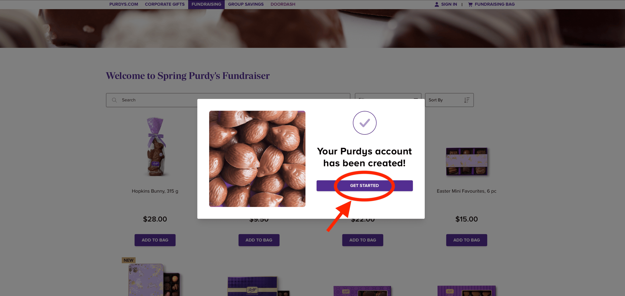
Task: Add Easter Mini Favourites to the bag
Action: (x=466, y=240)
